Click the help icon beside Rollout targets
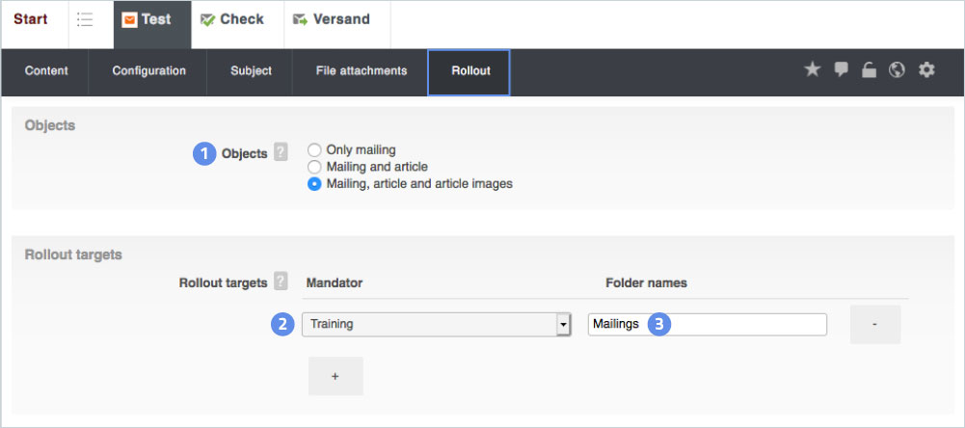 [281, 281]
